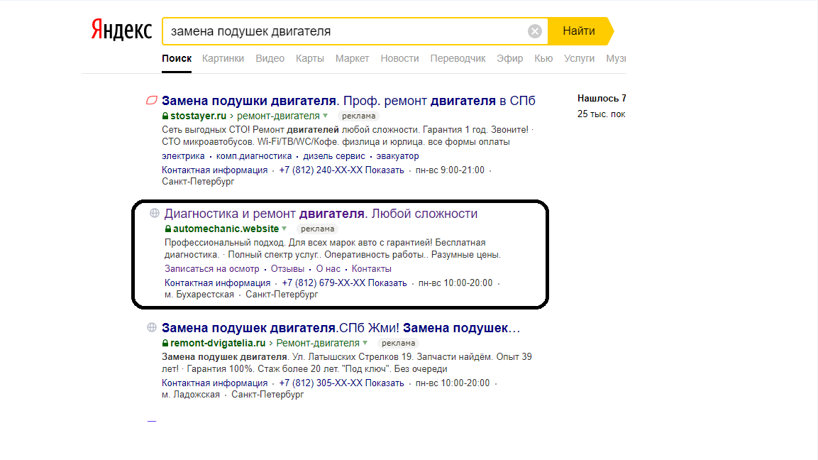Screen dimensions: 818x460
Task: Click the stostayer.ru domain link
Action: point(198,116)
